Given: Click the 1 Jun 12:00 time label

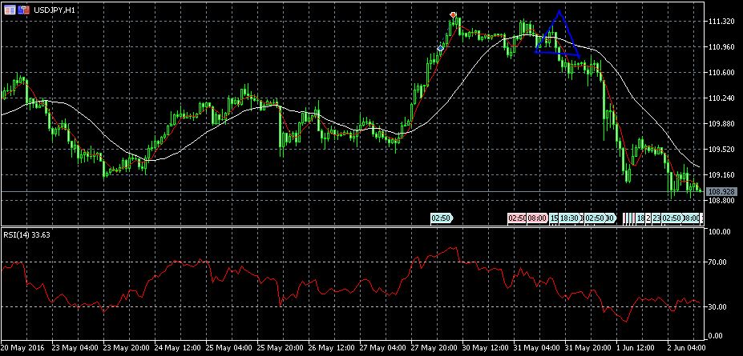Looking at the screenshot, I should coord(637,347).
